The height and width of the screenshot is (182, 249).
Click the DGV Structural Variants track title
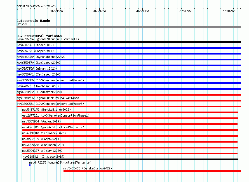click(x=39, y=36)
